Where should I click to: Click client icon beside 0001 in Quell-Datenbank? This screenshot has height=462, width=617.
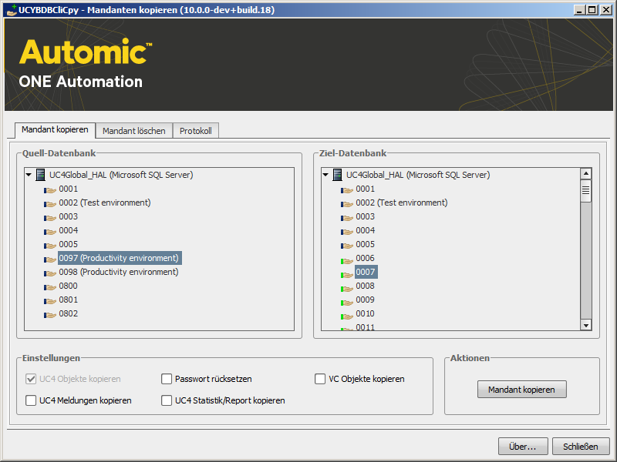50,190
